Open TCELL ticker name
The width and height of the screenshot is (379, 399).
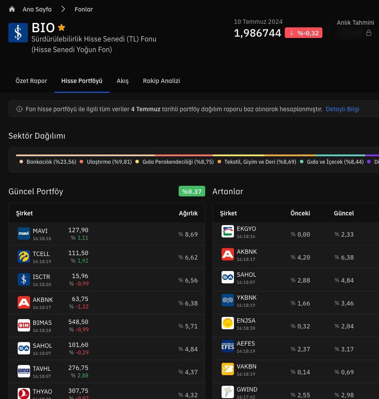41,254
